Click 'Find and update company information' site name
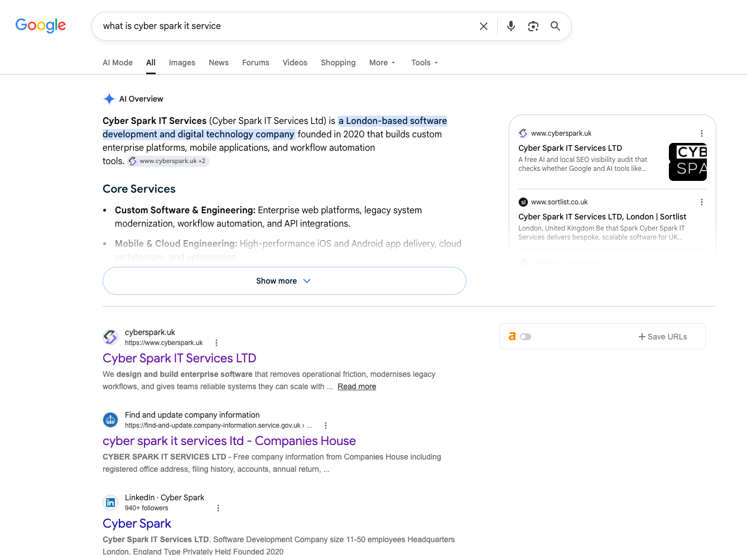747x555 pixels. click(192, 415)
